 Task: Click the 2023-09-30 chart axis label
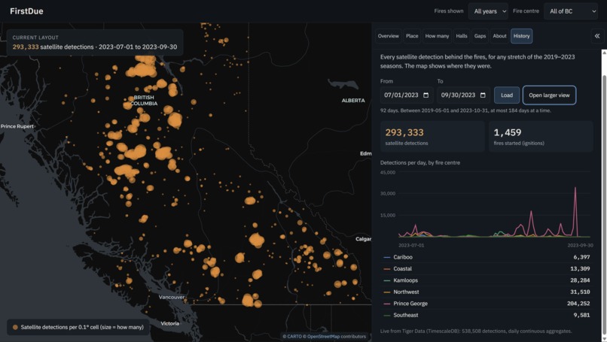coord(580,245)
